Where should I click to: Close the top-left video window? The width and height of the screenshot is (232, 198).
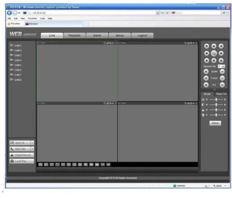pos(116,43)
